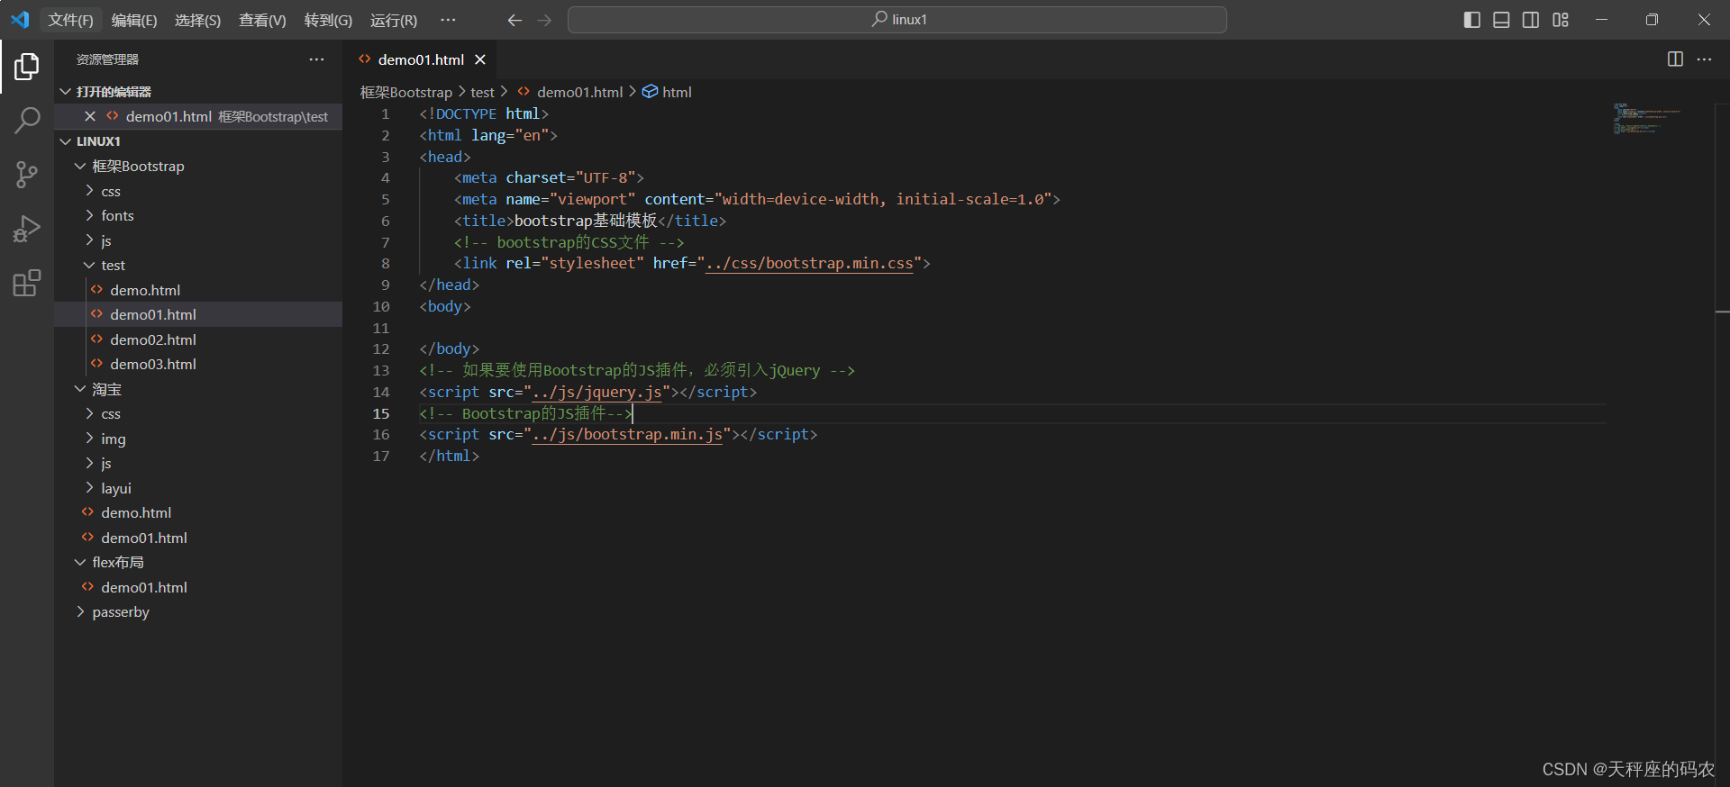Follow ../css/bootstrap.min.css link in code
The image size is (1730, 787).
tap(809, 264)
